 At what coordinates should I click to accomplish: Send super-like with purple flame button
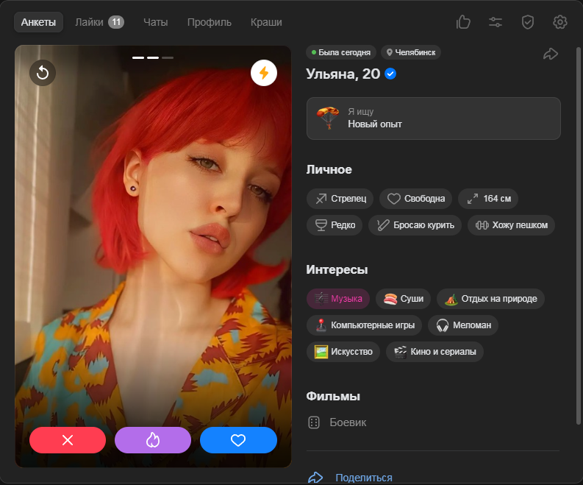[x=153, y=440]
